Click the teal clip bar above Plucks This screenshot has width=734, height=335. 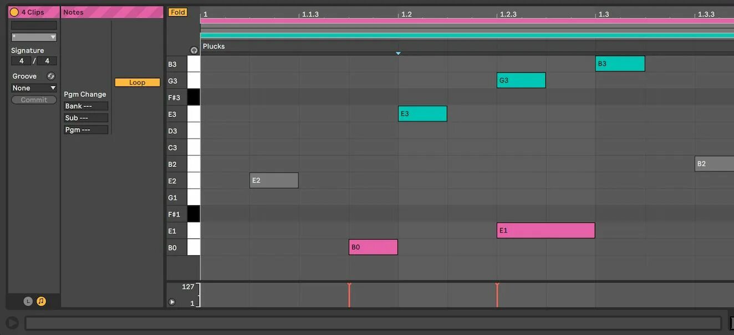coord(467,35)
